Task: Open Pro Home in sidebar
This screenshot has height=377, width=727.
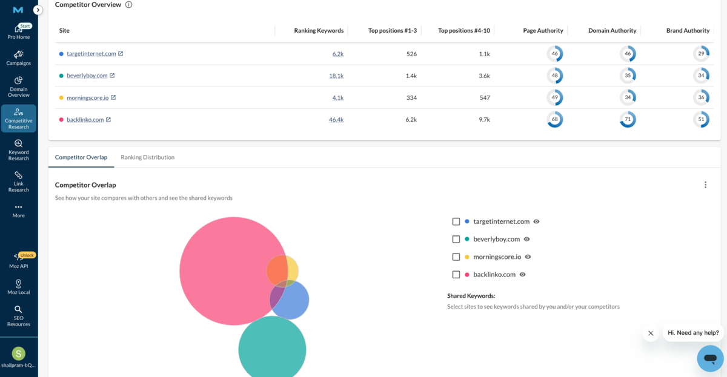Action: click(x=19, y=32)
